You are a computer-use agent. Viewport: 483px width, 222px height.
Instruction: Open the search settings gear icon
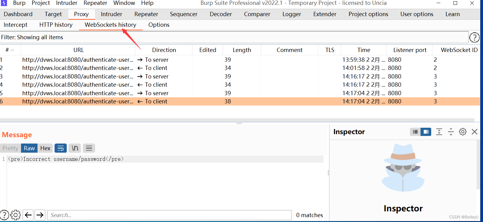coord(16,215)
